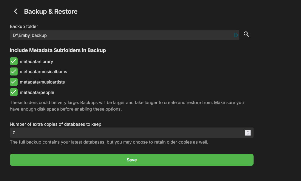The image size is (301, 181).
Task: Increase extra database copies with up arrow
Action: click(248, 131)
